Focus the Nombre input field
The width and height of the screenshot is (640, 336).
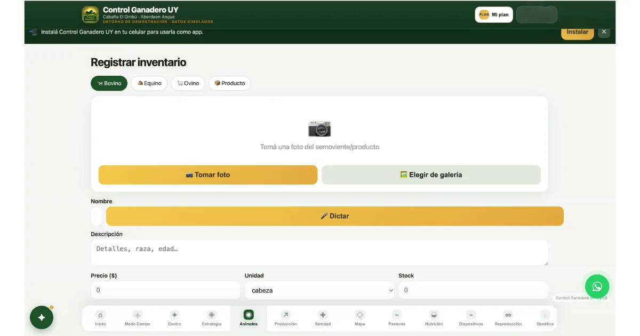[x=96, y=216]
